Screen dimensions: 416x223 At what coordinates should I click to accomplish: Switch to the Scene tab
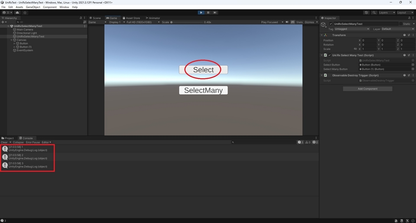[96, 18]
